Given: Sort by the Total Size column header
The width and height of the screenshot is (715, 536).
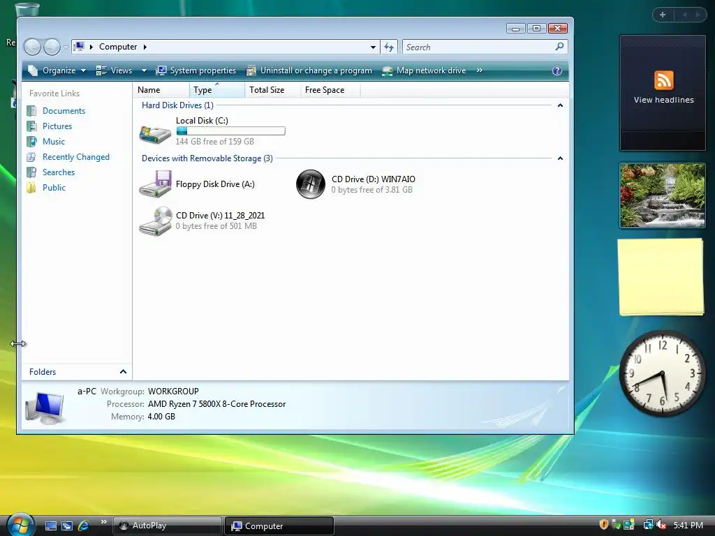Looking at the screenshot, I should pos(273,90).
